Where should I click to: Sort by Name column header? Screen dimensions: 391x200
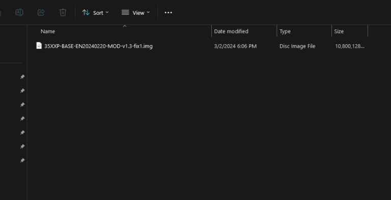click(48, 31)
